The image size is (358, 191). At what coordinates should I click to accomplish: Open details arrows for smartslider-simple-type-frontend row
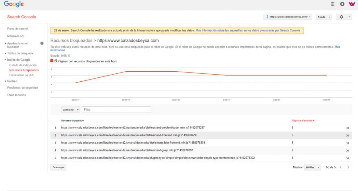(348, 158)
